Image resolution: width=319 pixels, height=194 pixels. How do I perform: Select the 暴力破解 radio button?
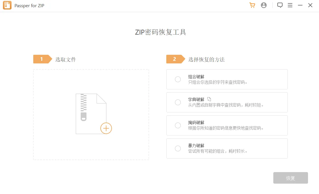point(178,148)
